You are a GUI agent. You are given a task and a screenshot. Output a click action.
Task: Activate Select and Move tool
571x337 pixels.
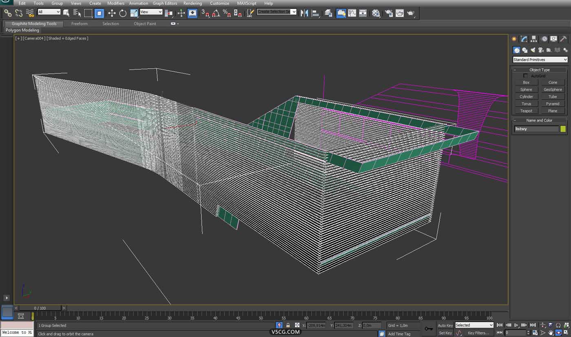pos(112,13)
